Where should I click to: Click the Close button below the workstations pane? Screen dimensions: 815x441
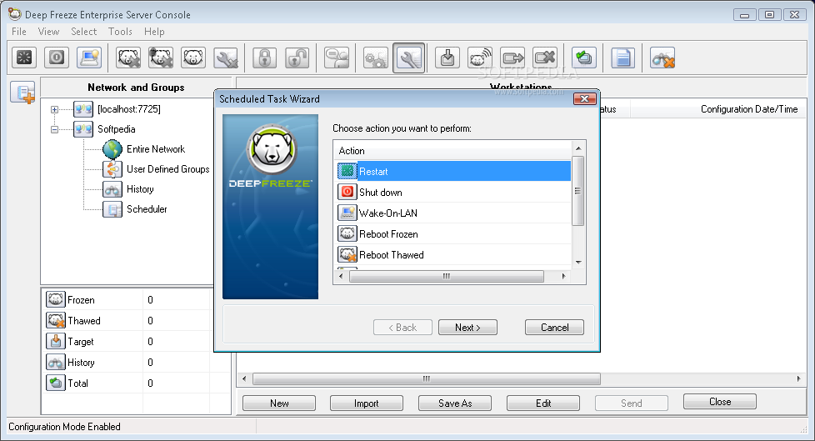(x=720, y=402)
